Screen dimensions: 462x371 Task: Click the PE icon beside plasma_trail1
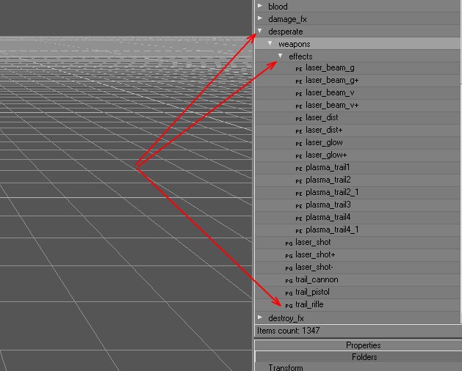tap(299, 169)
